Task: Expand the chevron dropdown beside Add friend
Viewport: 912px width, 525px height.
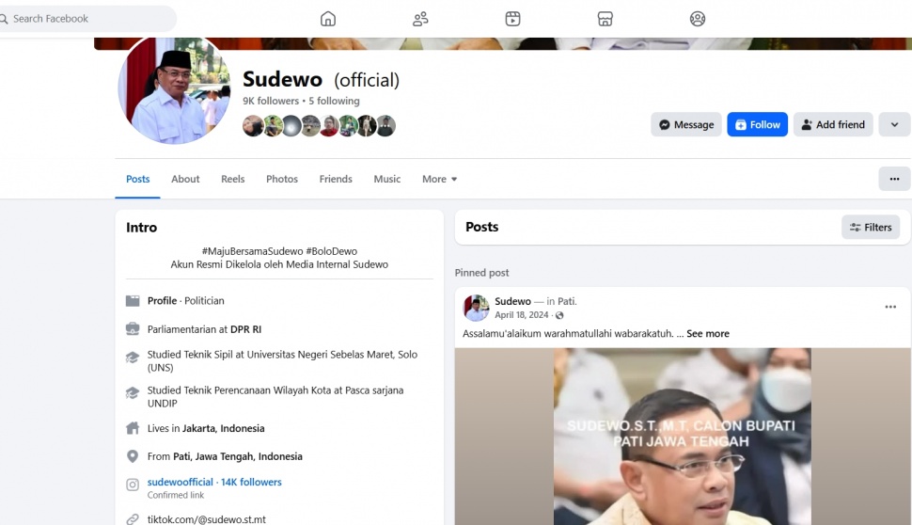Action: 894,124
